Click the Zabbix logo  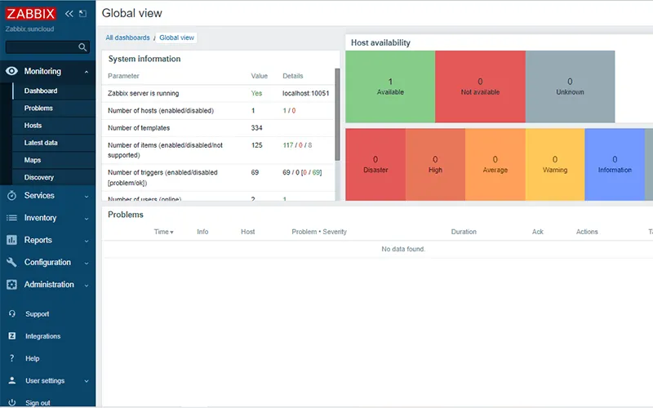click(30, 14)
